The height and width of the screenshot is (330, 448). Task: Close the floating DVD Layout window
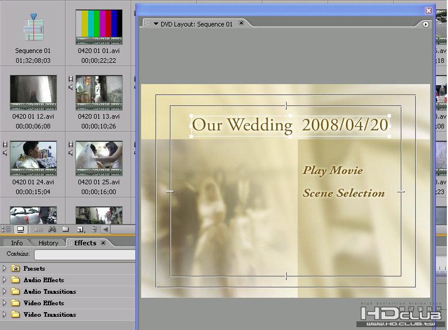pos(428,10)
